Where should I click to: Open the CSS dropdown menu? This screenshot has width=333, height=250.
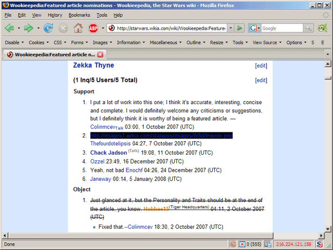click(x=60, y=43)
